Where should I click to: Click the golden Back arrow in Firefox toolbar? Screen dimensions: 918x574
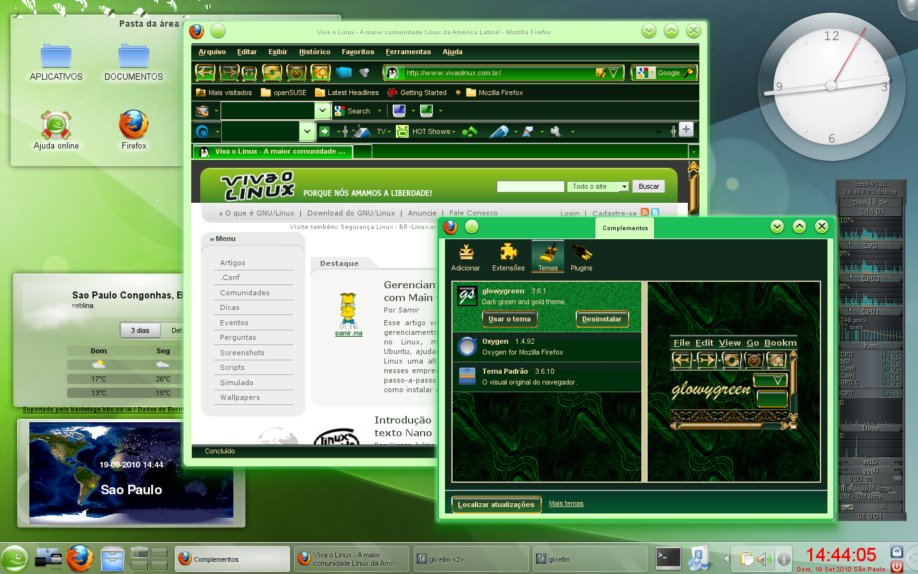pyautogui.click(x=205, y=73)
